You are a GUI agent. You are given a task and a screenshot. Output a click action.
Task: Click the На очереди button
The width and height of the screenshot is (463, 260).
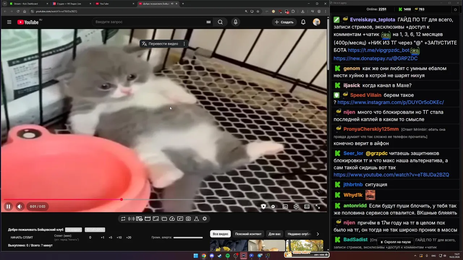73,230
